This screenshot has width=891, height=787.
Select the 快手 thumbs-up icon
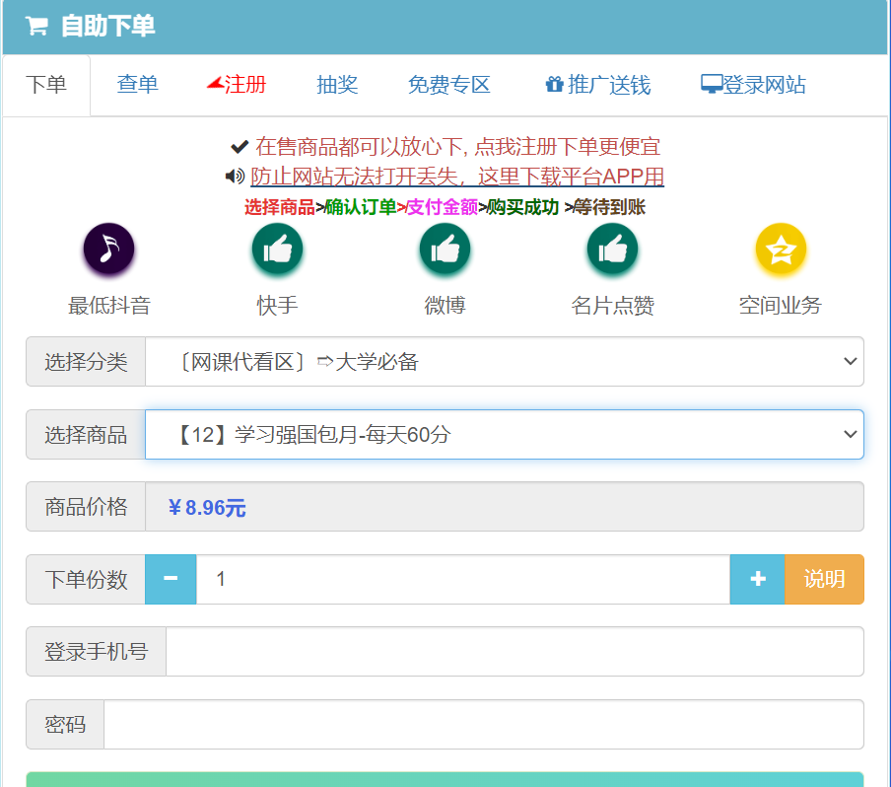[x=277, y=249]
